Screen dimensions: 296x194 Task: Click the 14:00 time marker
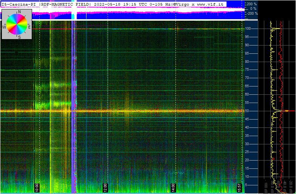(x=173, y=187)
